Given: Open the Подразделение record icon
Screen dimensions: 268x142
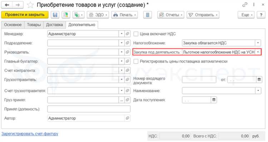Looking at the screenshot, I should point(127,43).
